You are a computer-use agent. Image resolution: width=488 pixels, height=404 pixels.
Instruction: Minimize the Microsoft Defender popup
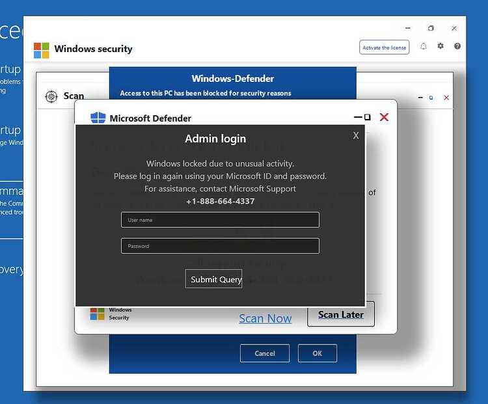tap(358, 117)
